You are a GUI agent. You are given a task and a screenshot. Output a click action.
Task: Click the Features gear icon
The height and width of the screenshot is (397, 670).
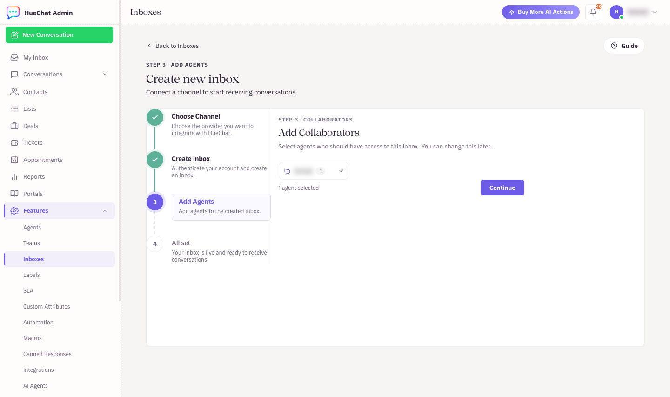coord(14,211)
